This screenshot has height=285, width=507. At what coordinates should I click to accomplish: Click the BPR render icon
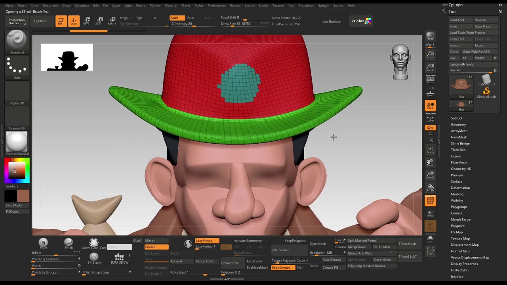coord(430,36)
